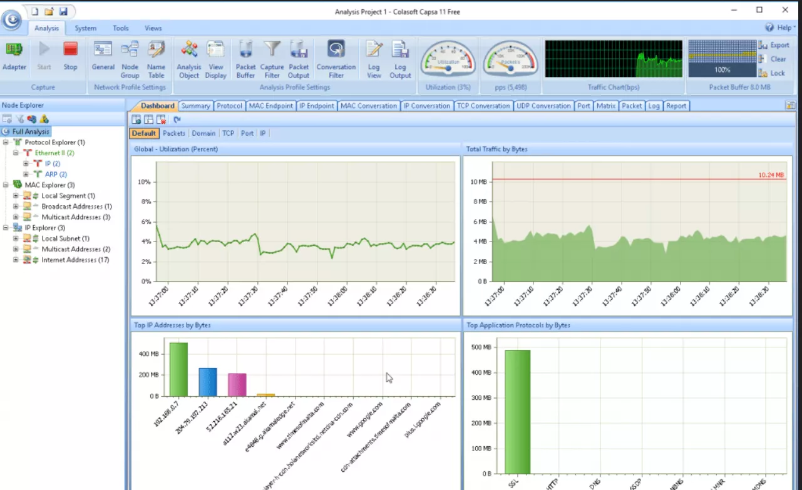Open General network profile settings
Viewport: 802px width, 490px height.
coord(103,56)
